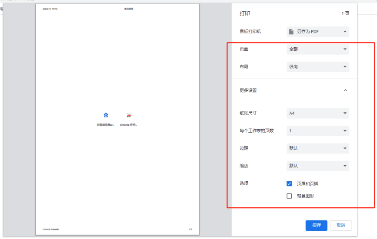Click the 目标打印机 label
This screenshot has width=377, height=239.
[x=250, y=32]
